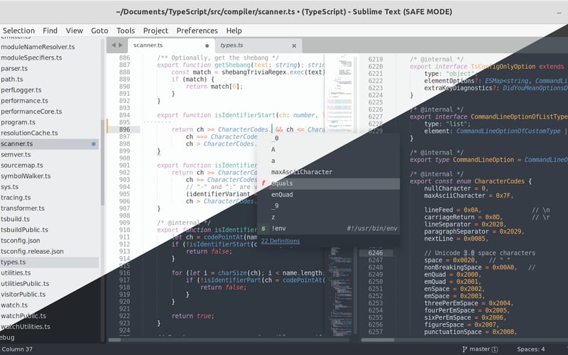Viewport: 568px width, 355px height.
Task: Click the unsaved dot on scanner.ts tab
Action: click(207, 45)
